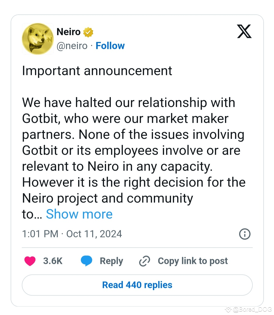Click the @Bored_DOG watermark text
Image resolution: width=274 pixels, height=315 pixels.
click(x=252, y=309)
